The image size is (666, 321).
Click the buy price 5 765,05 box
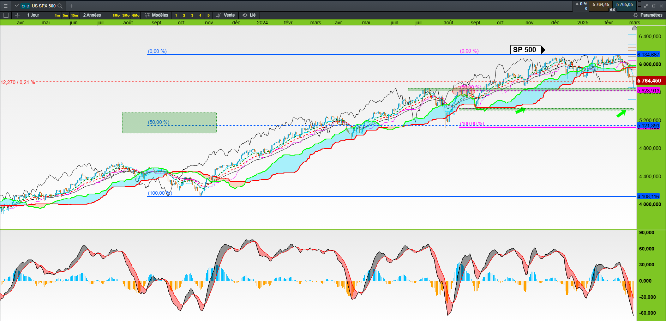624,5
